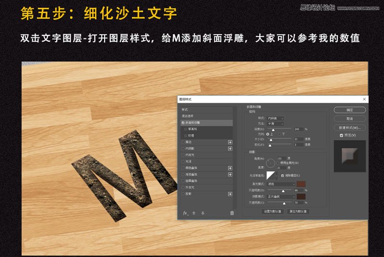Click the plus icon beside 描边
Screen dimensions: 384x257
(230, 142)
